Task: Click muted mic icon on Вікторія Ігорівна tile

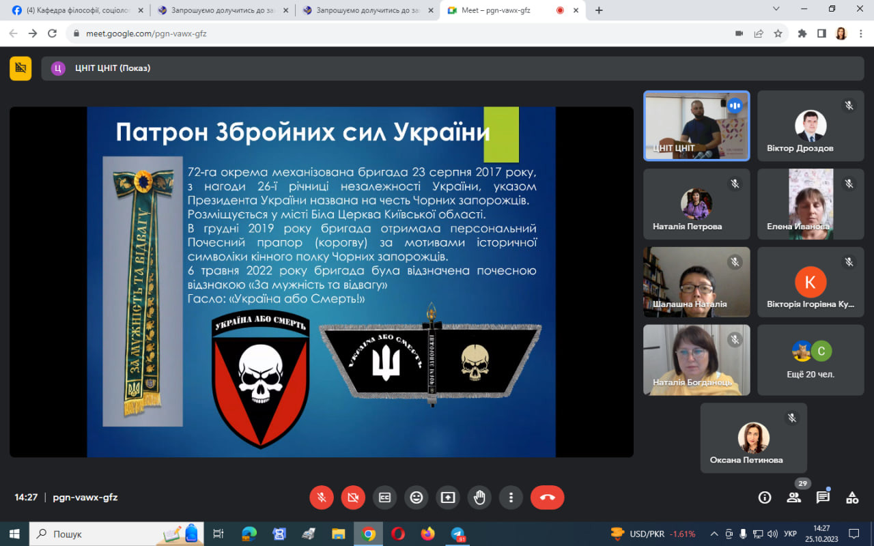Action: 849,261
